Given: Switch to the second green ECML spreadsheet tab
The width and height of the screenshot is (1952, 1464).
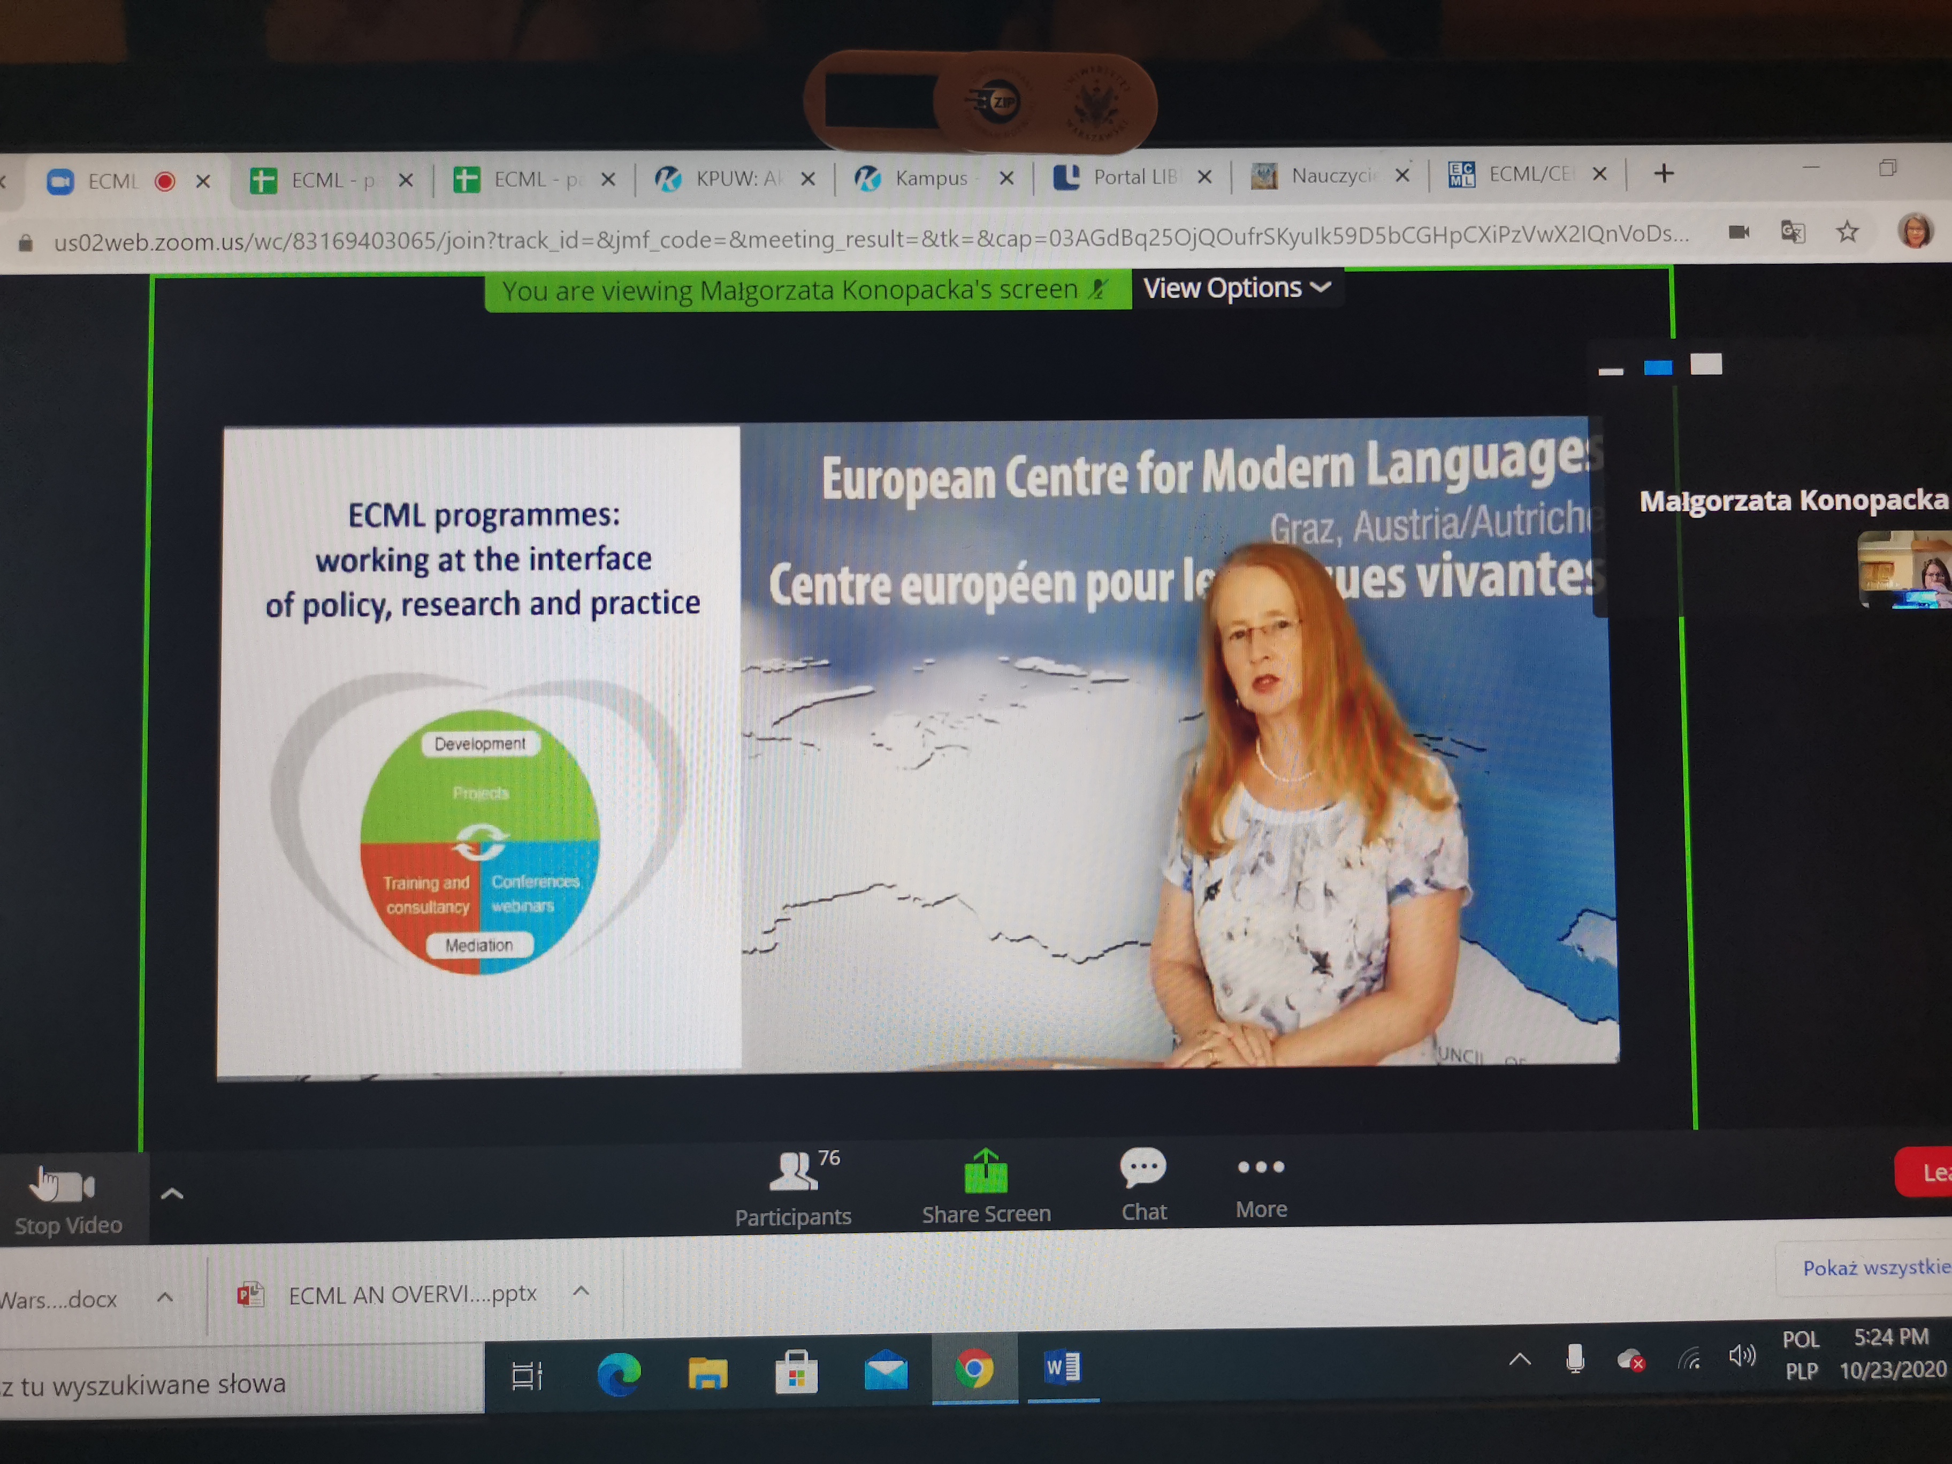Looking at the screenshot, I should tap(517, 179).
